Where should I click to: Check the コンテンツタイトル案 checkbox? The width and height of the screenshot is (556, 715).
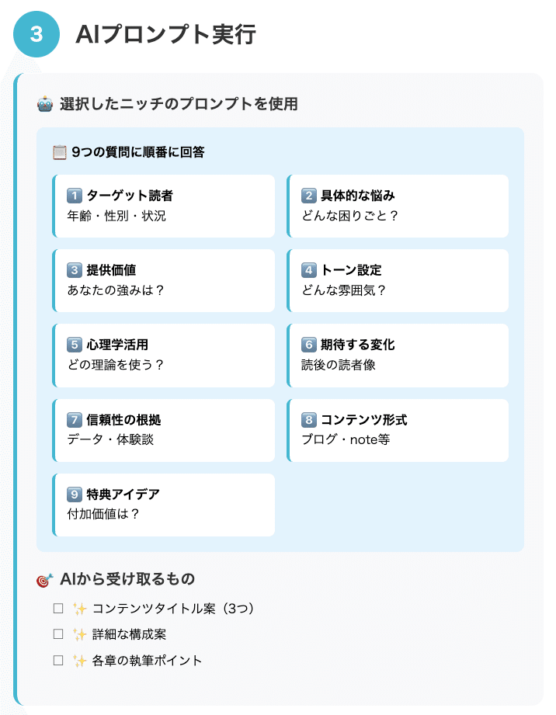[x=58, y=609]
